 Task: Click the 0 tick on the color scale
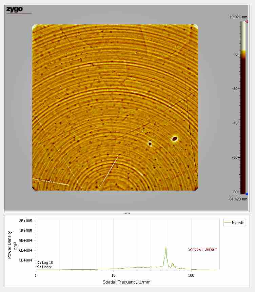point(237,54)
